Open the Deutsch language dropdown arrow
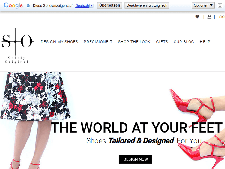This screenshot has height=169, width=225. [x=91, y=5]
